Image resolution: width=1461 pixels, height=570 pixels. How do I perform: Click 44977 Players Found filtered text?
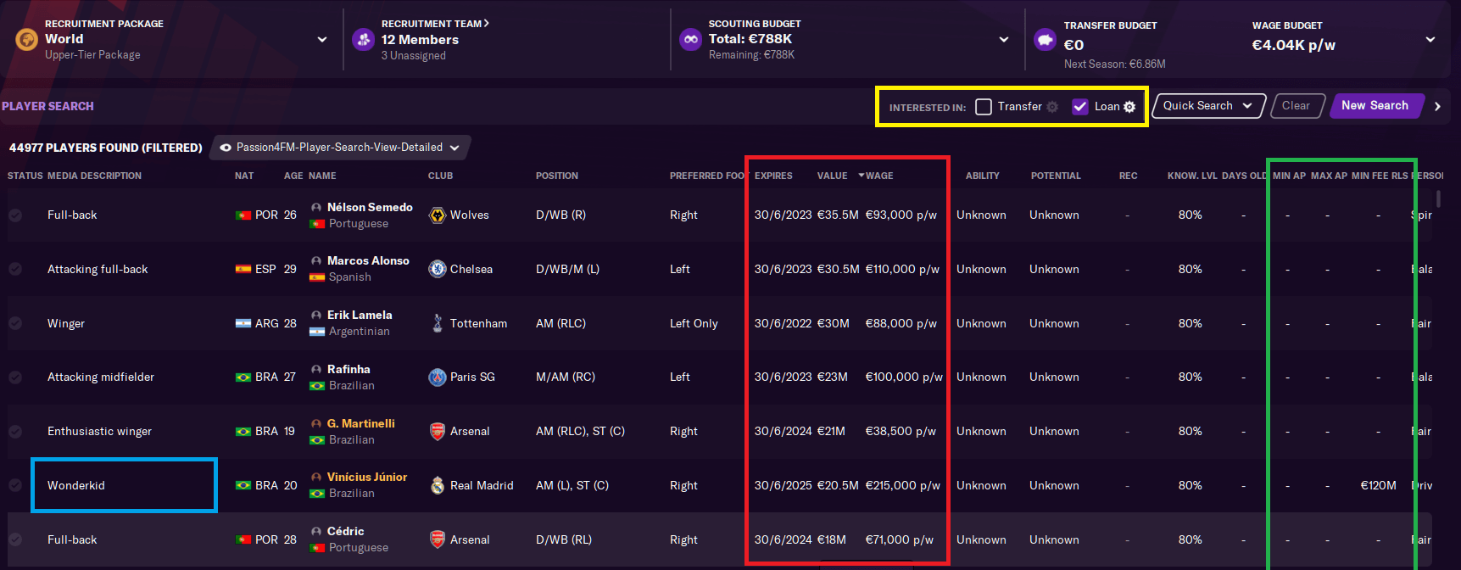point(106,148)
